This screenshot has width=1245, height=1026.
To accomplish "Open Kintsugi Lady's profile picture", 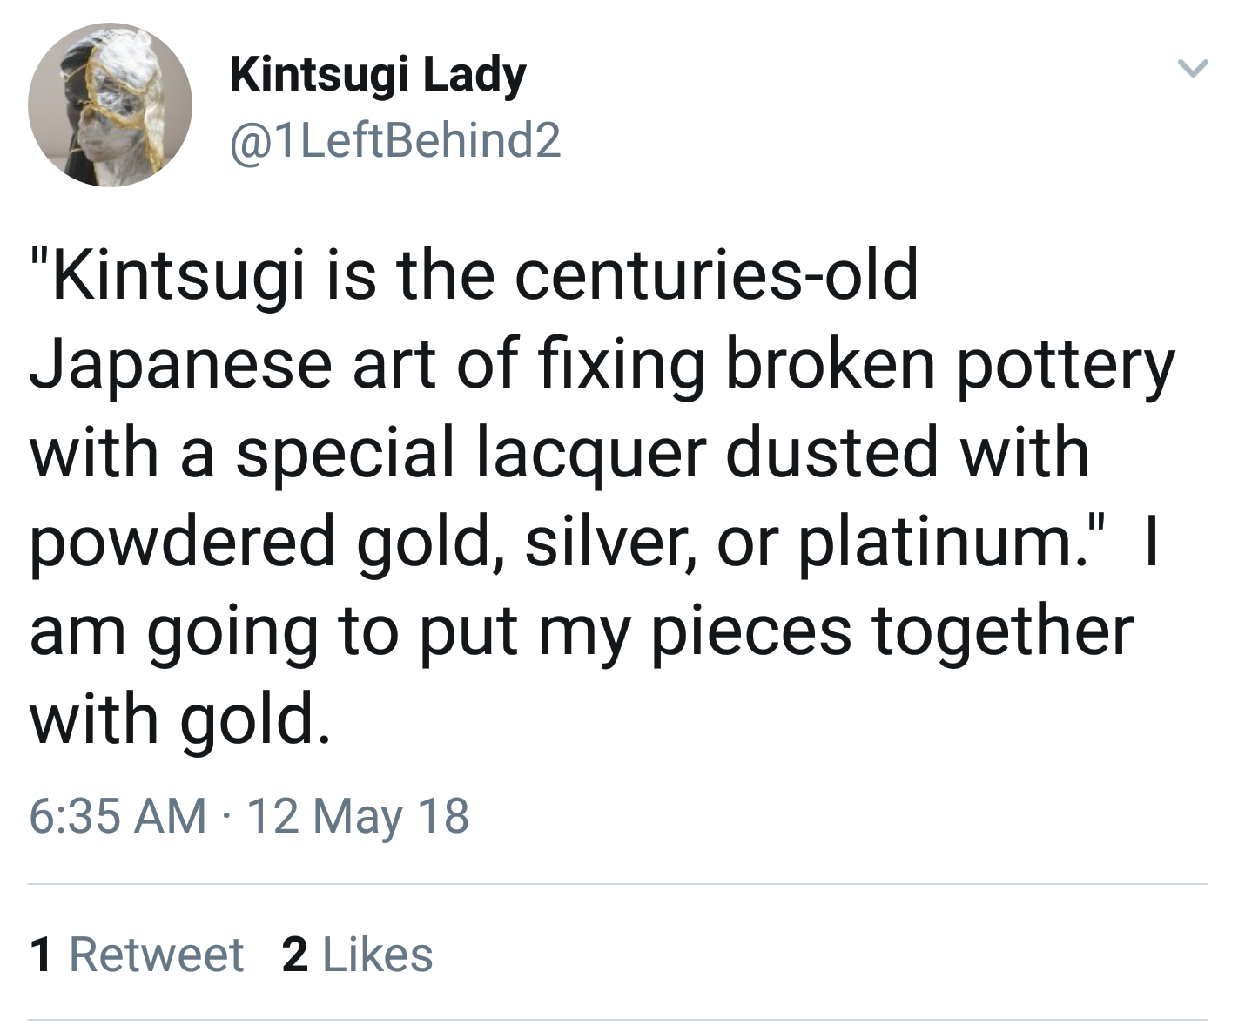I will 111,105.
